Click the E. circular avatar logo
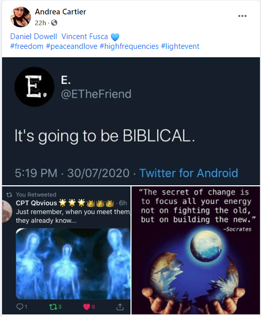This screenshot has width=261, height=317. [x=34, y=87]
